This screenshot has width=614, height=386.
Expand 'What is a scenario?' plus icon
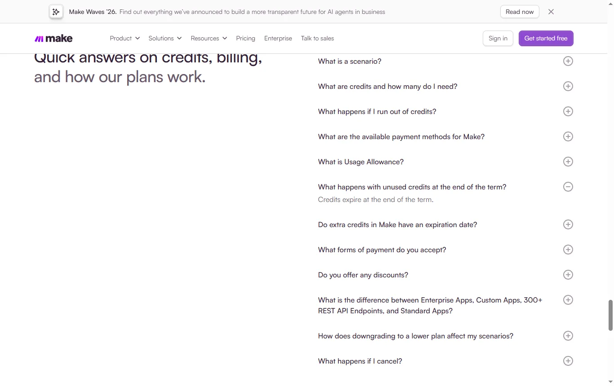[x=568, y=61]
